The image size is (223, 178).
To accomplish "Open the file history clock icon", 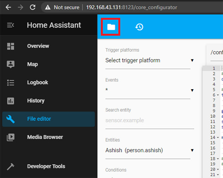I will [139, 27].
